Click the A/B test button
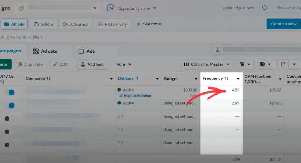Viewport: 301px width, 163px height. [93, 64]
